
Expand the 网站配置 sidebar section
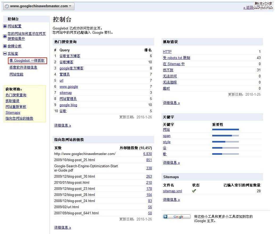(x=4, y=26)
